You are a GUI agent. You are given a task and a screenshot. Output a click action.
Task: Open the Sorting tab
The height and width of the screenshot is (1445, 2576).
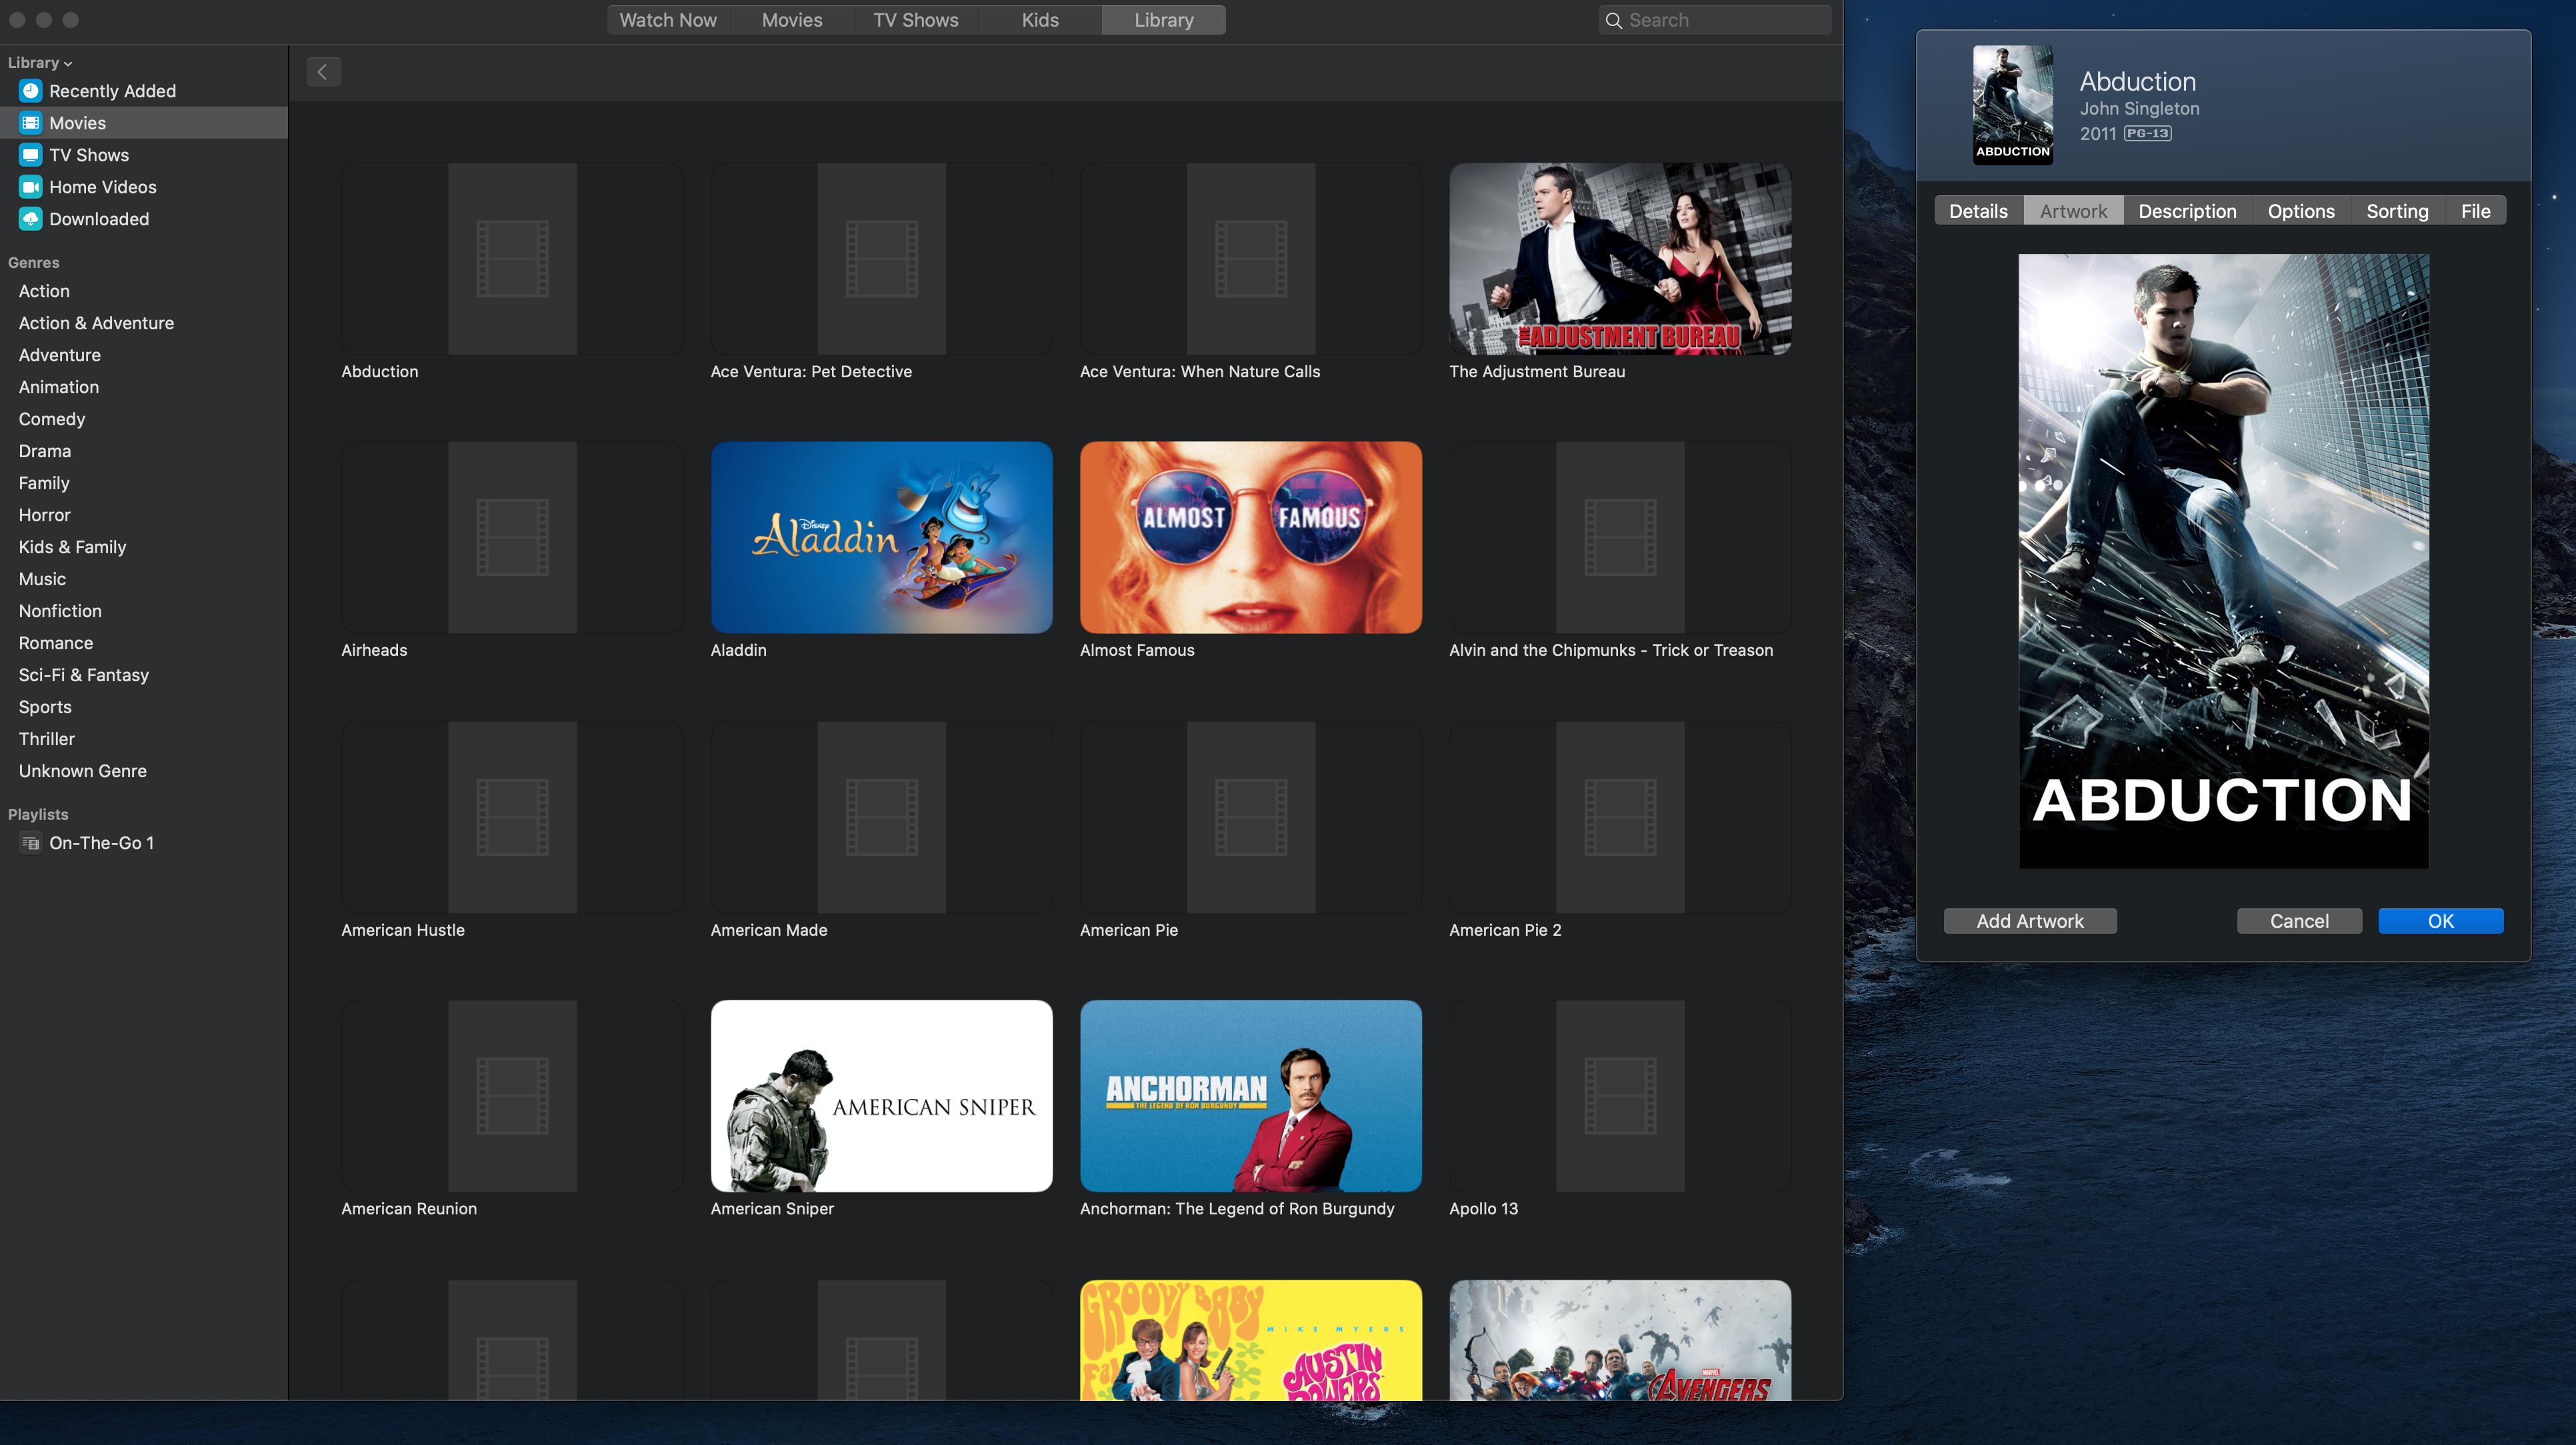tap(2397, 211)
